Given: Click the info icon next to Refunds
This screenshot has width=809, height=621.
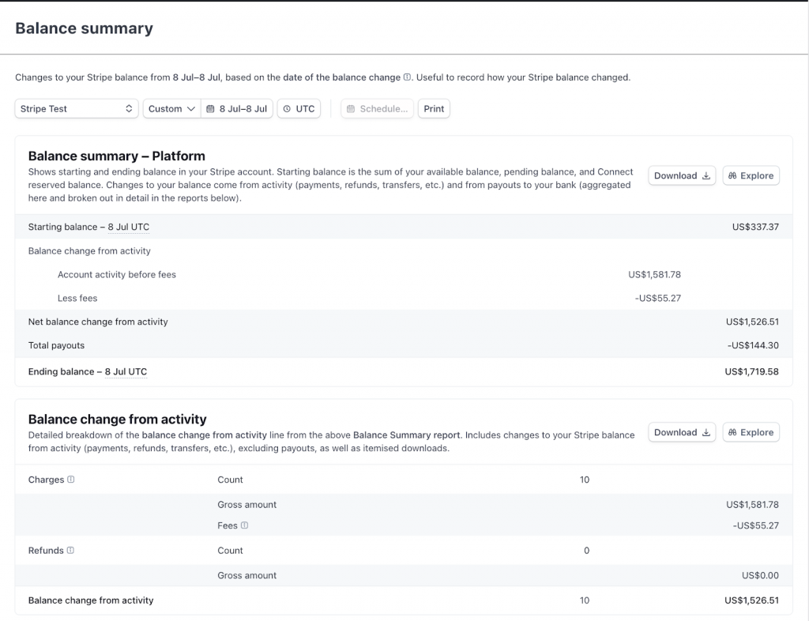Looking at the screenshot, I should 70,551.
